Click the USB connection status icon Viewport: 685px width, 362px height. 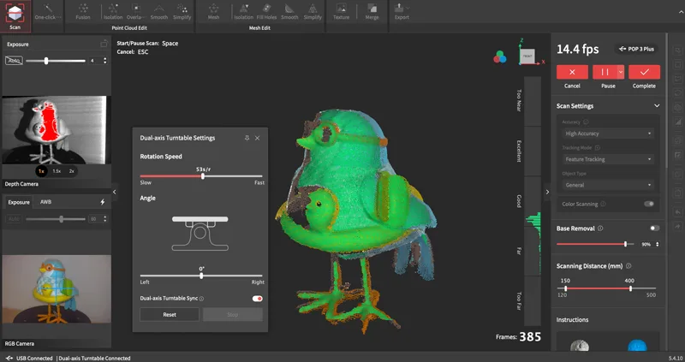[9, 358]
